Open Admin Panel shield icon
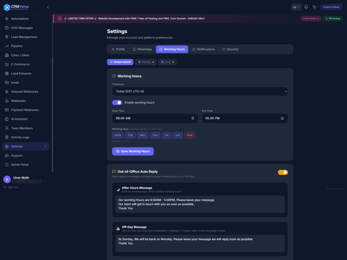This screenshot has width=347, height=260. tap(7, 165)
